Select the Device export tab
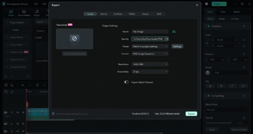The height and width of the screenshot is (134, 253). click(104, 14)
